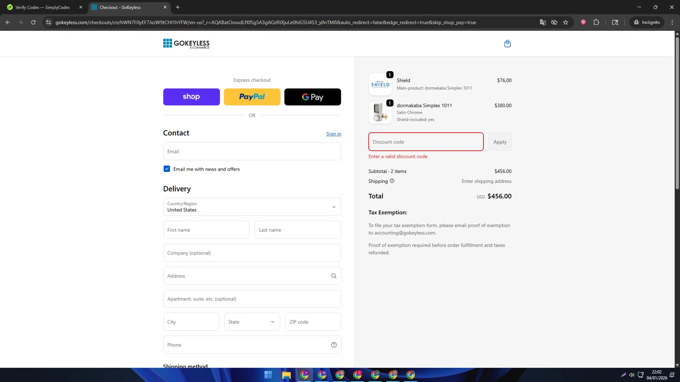680x382 pixels.
Task: Go forward in browser history
Action: click(20, 22)
